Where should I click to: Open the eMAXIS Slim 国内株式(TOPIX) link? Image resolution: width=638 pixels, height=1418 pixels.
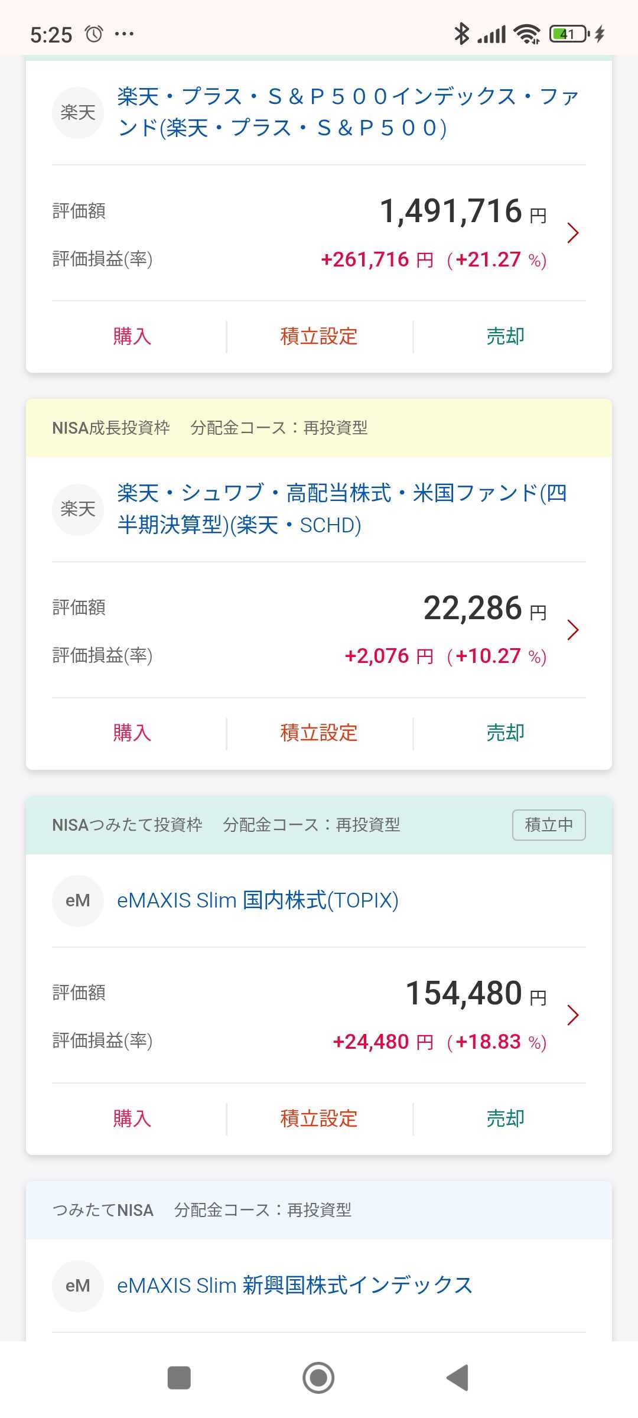(258, 900)
